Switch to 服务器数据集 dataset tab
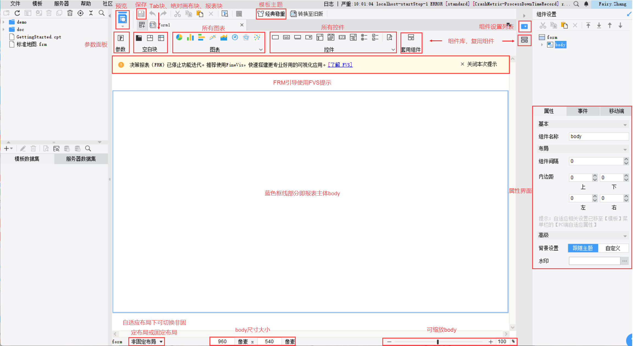Image resolution: width=633 pixels, height=346 pixels. tap(81, 159)
